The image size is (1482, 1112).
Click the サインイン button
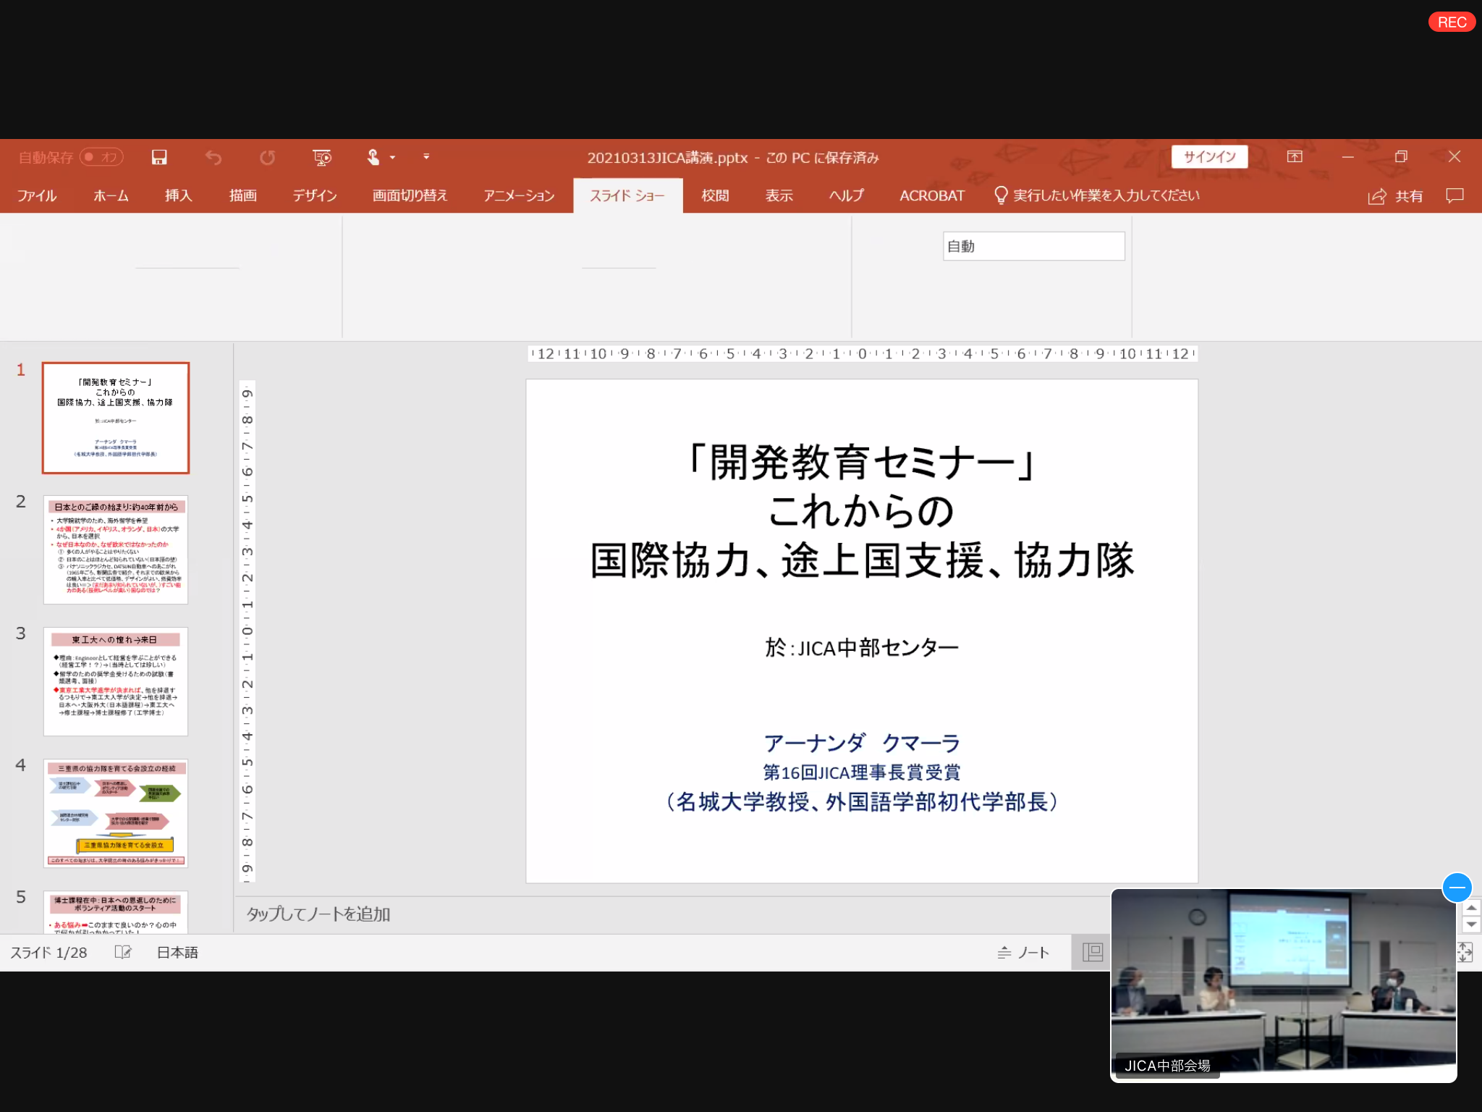point(1209,156)
